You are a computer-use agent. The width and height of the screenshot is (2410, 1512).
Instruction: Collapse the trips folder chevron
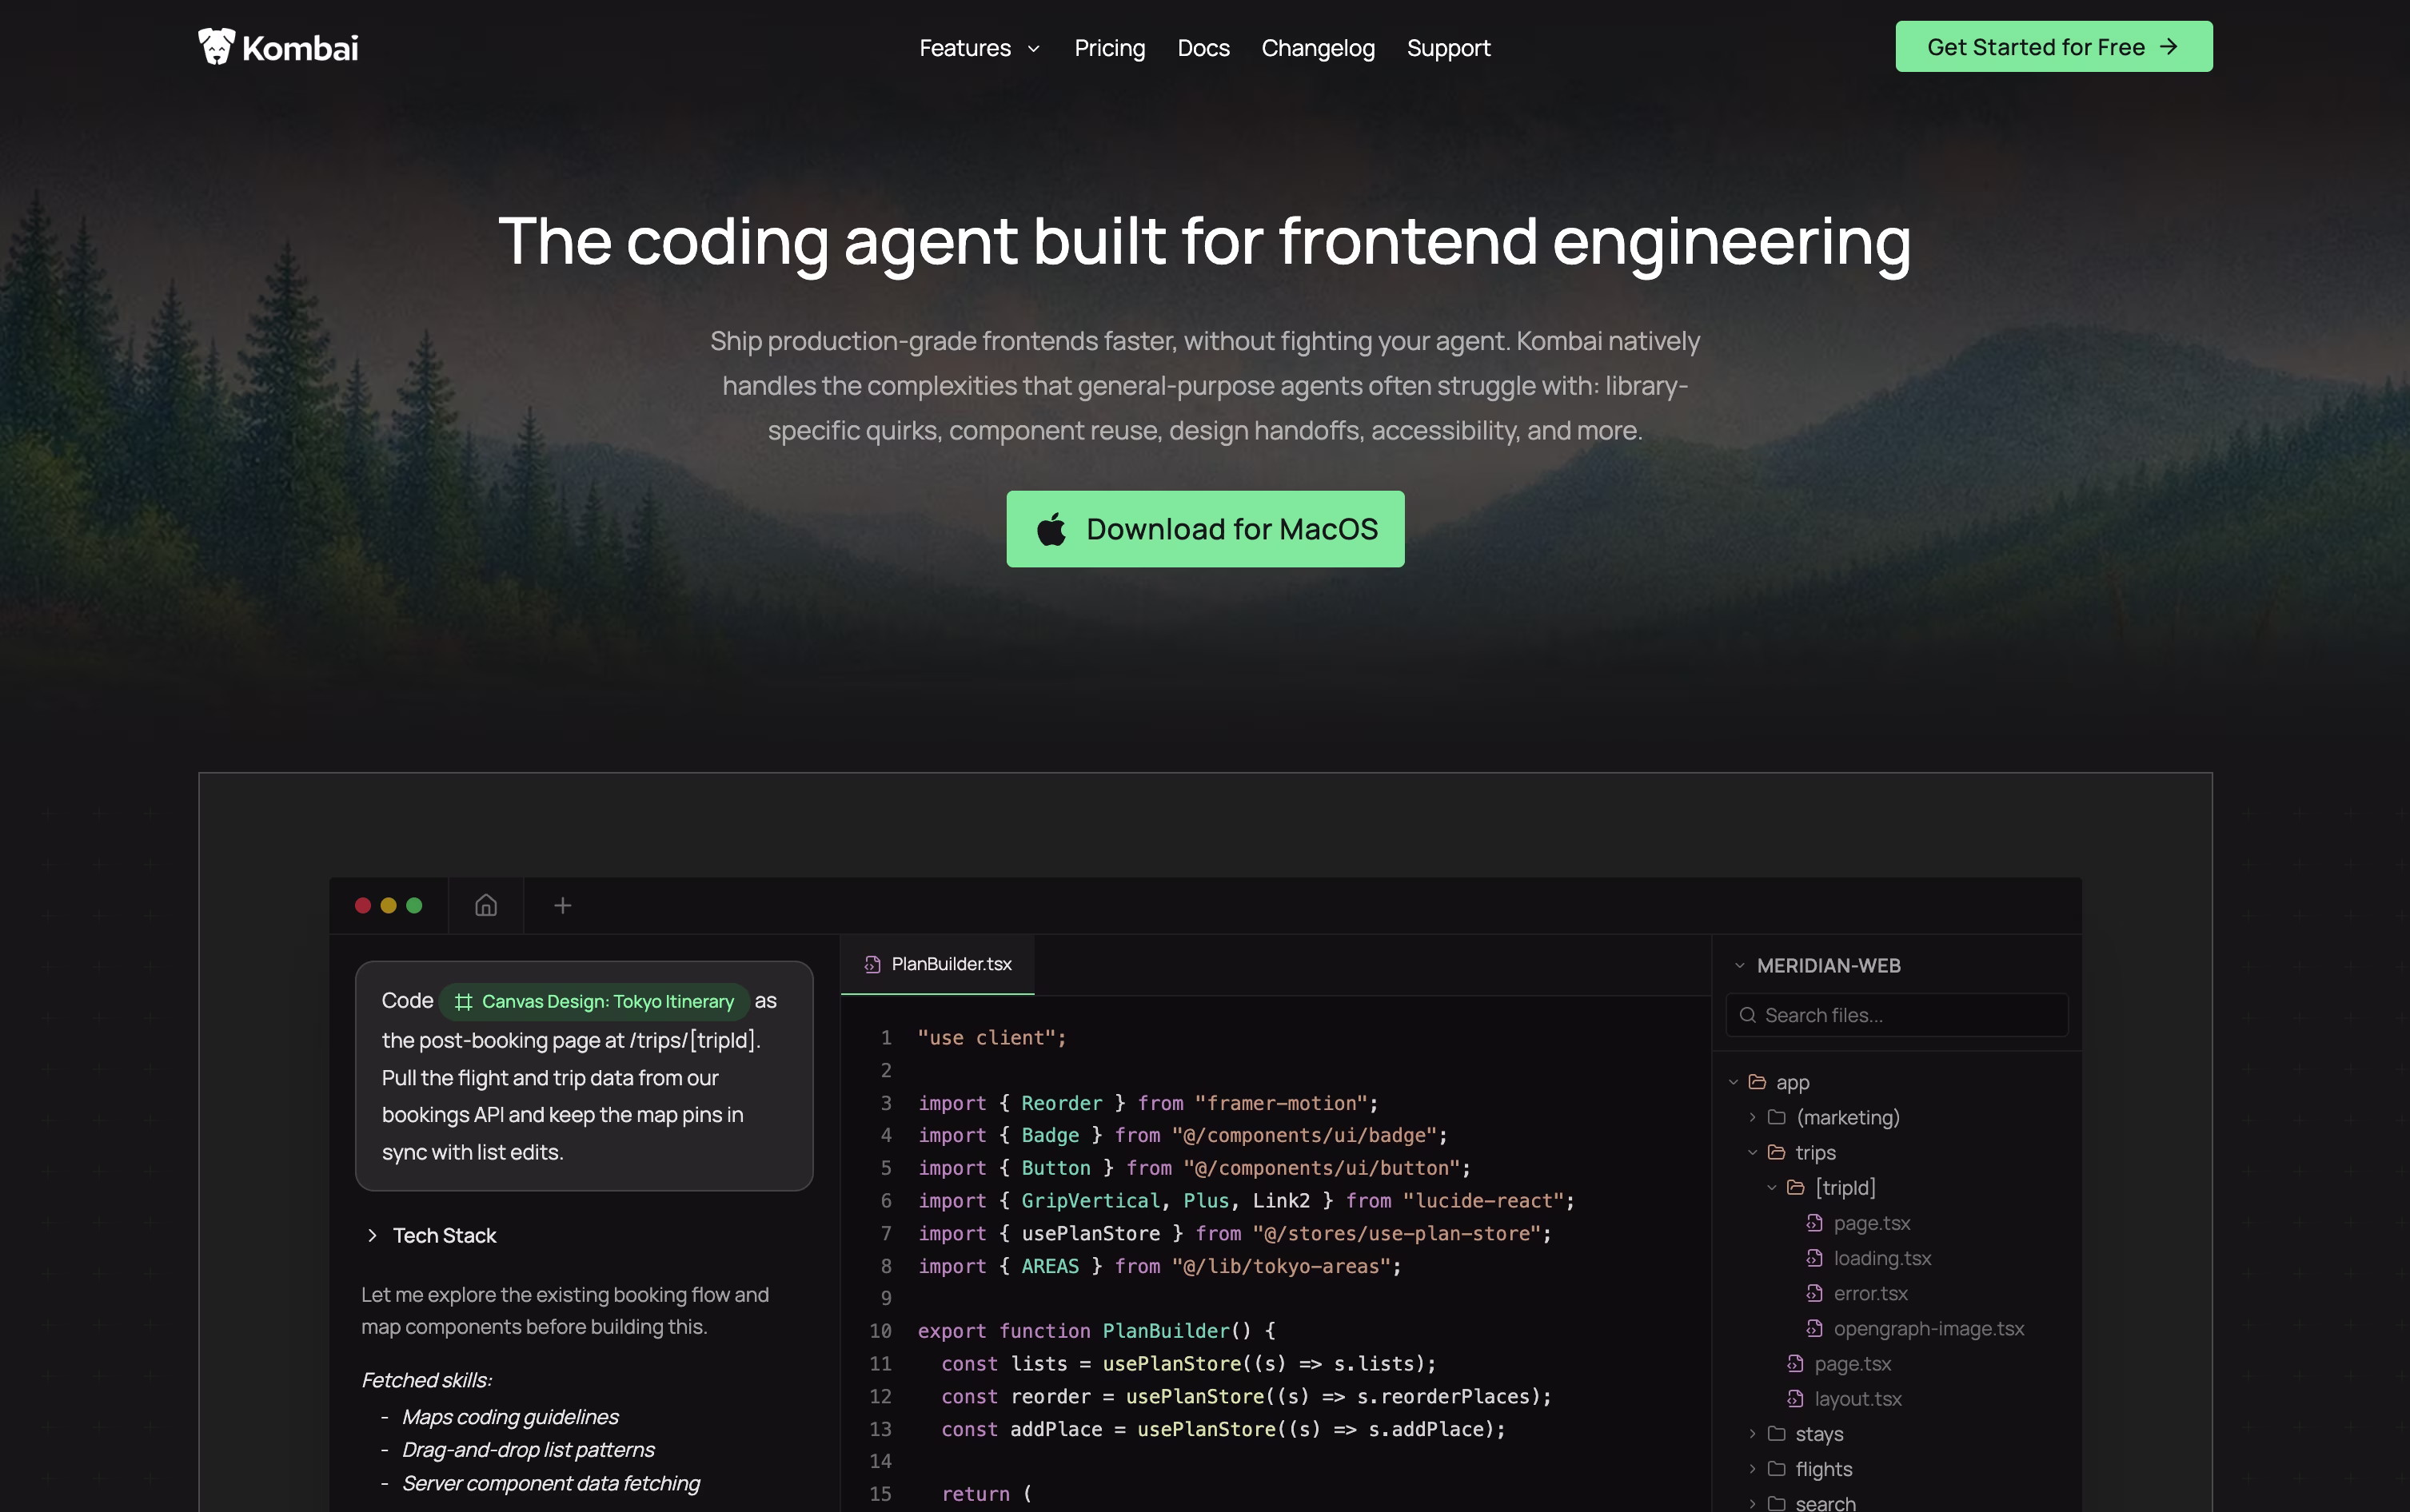point(1753,1152)
